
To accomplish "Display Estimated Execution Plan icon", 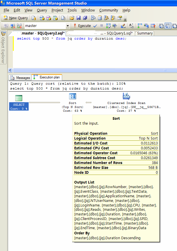I will 108,26.
